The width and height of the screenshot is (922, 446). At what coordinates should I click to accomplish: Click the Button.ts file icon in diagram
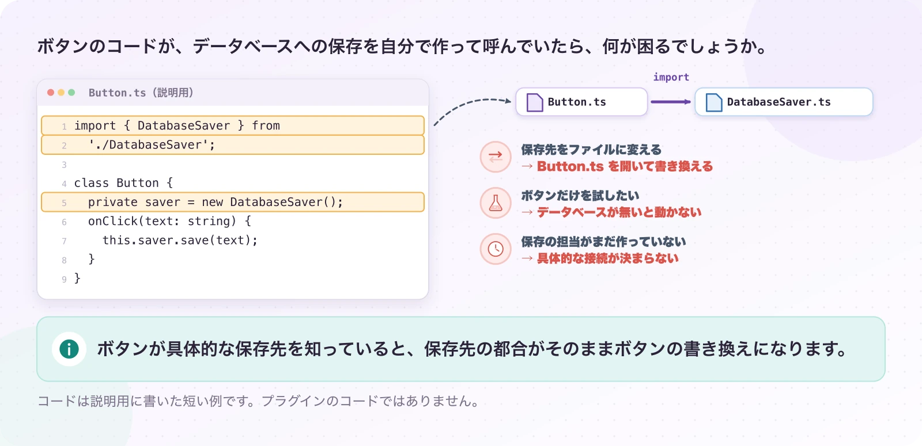(535, 102)
